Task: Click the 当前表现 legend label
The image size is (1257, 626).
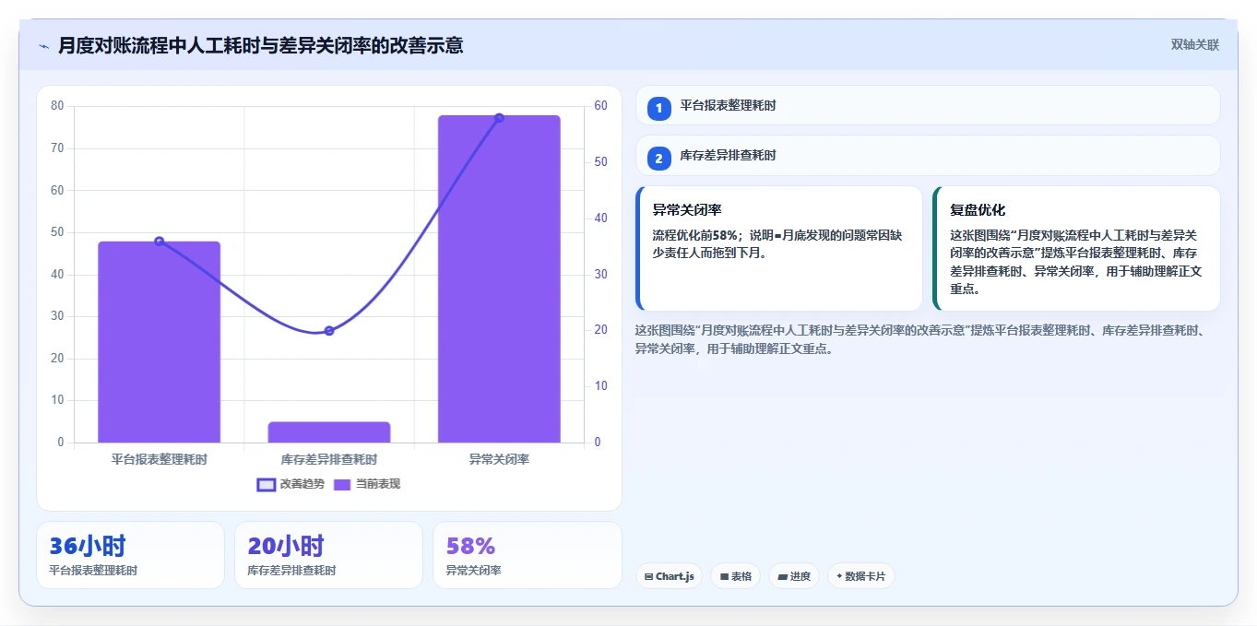Action: point(378,484)
